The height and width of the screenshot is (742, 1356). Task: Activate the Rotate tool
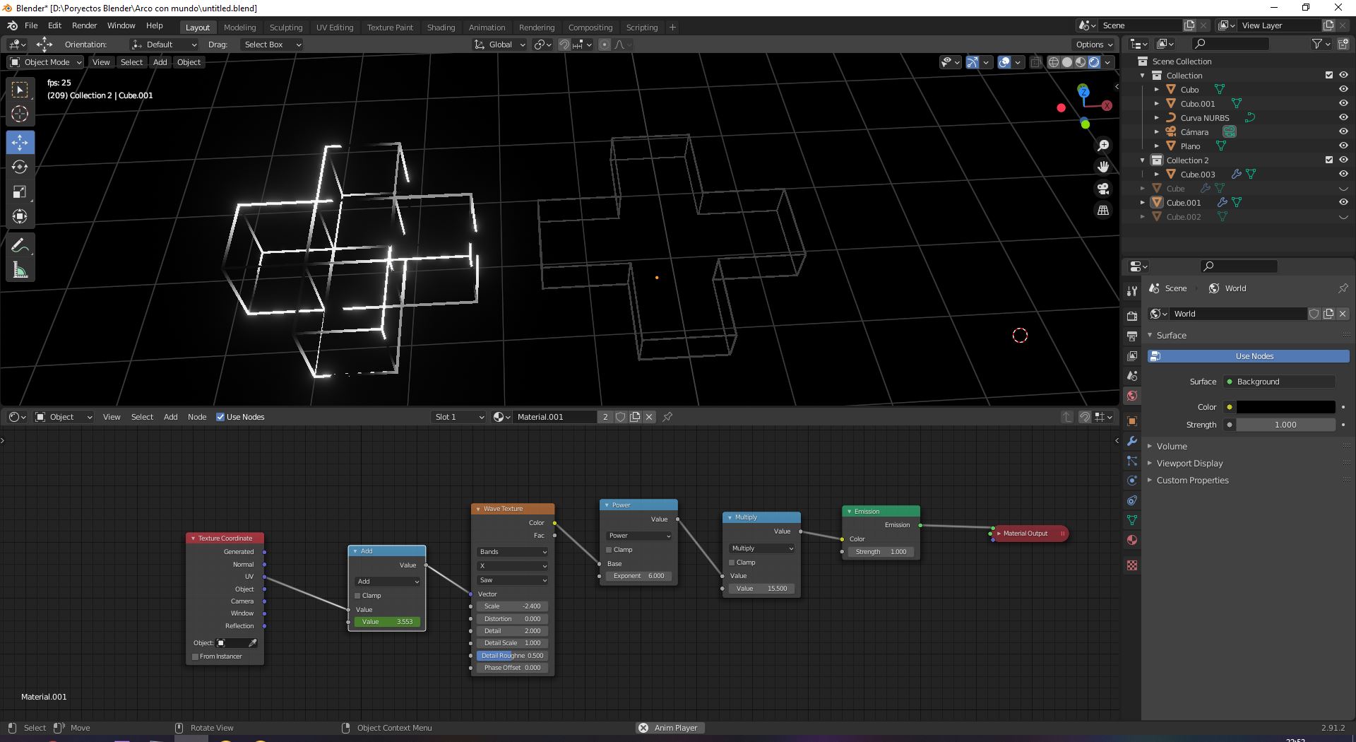pos(20,167)
